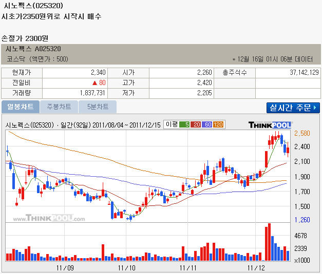Select the 1,260 low price axis label

[x=302, y=220]
